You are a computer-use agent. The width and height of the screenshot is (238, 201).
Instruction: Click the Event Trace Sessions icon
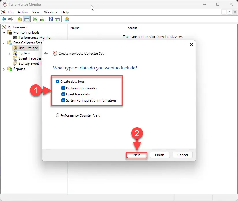pyautogui.click(x=15, y=58)
